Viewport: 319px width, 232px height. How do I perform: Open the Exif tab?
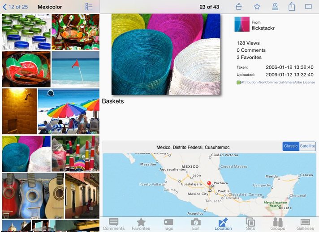point(196,224)
